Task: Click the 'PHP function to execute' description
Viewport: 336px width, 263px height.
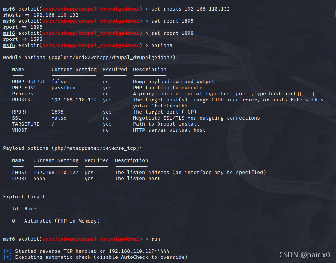Action: pyautogui.click(x=167, y=88)
